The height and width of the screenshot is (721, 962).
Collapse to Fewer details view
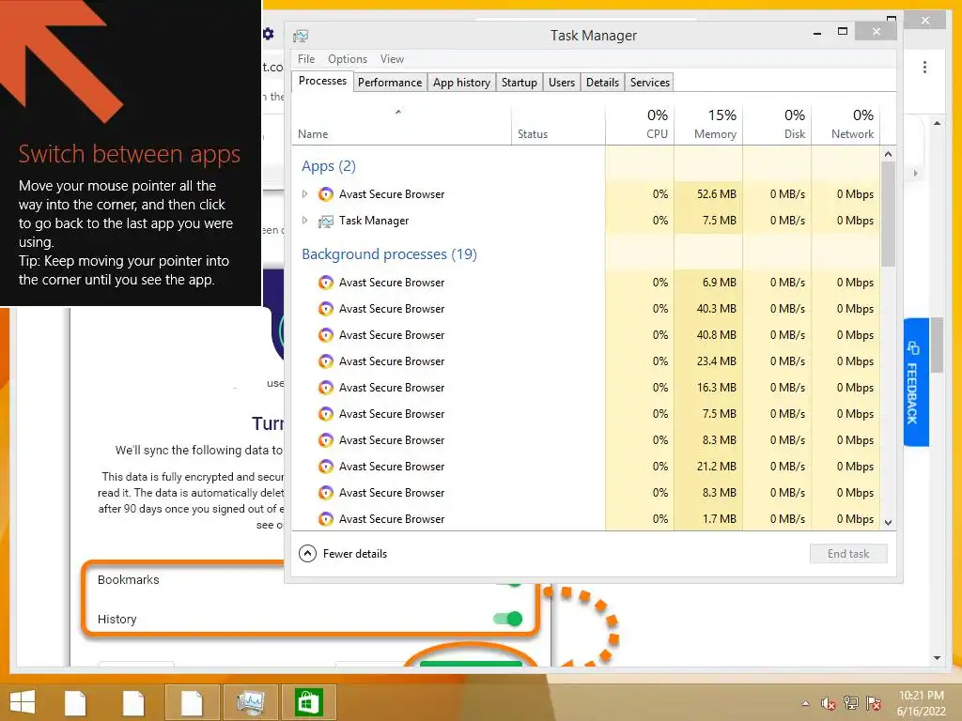(x=343, y=554)
